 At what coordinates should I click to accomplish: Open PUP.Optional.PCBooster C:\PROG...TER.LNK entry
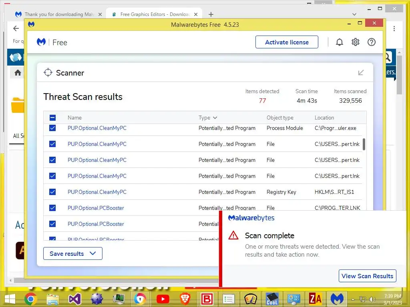tap(96, 208)
